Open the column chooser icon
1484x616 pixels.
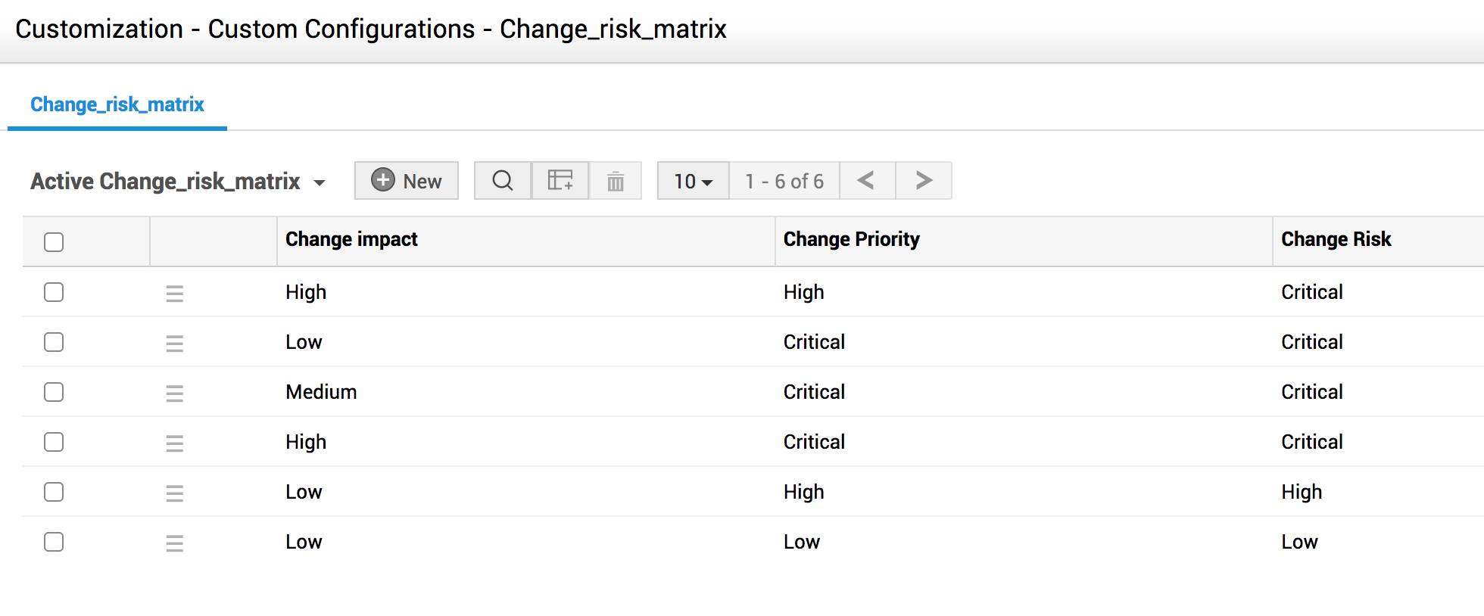560,181
